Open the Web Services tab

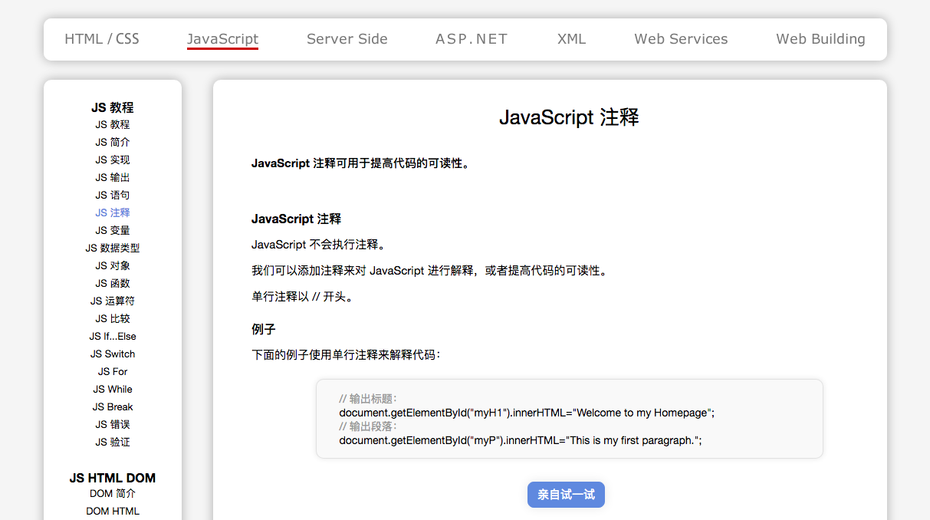pyautogui.click(x=681, y=39)
